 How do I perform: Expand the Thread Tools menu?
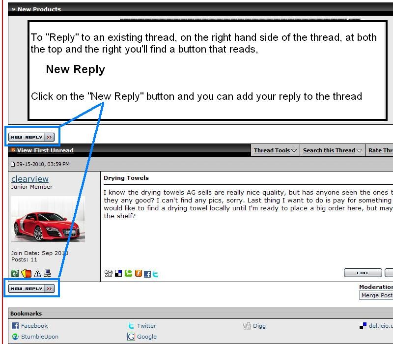point(275,150)
